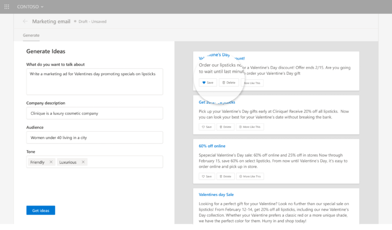392x230 pixels.
Task: Switch to the Generate tab
Action: tap(31, 35)
